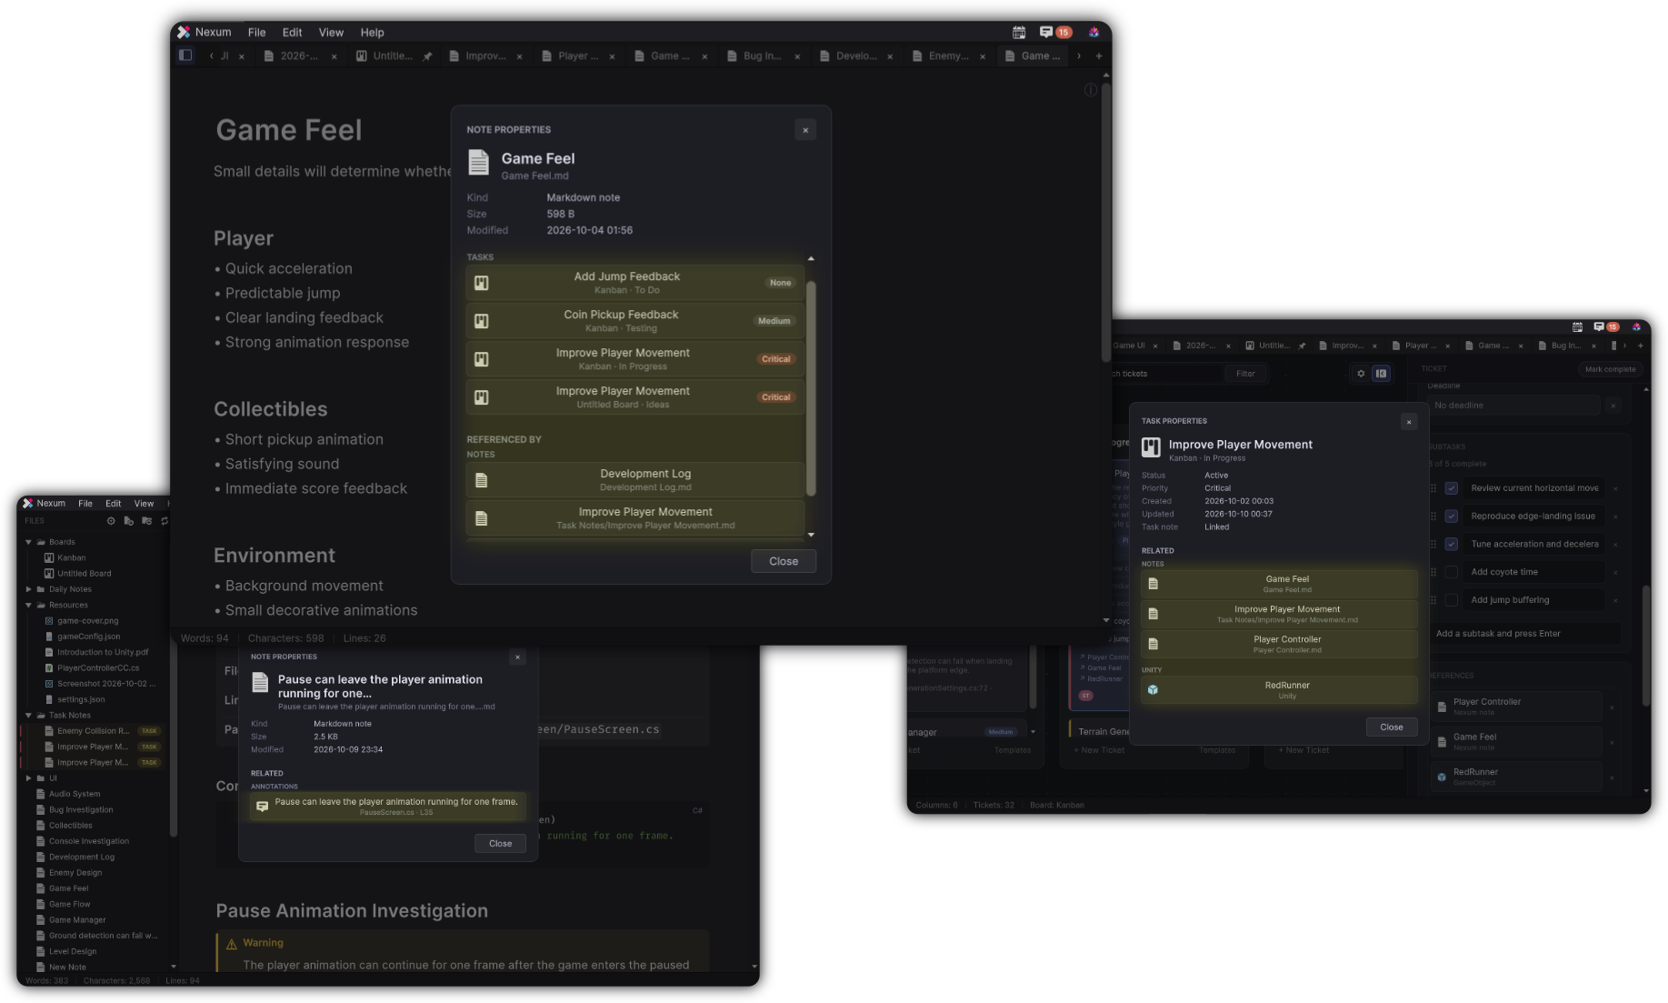Unpin the Untitle... board tab in Game Feel window

[427, 56]
